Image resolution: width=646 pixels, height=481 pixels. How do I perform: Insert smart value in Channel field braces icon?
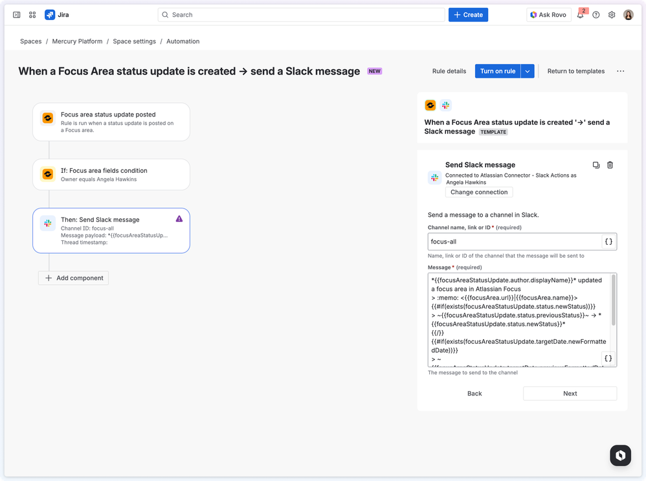click(x=608, y=242)
